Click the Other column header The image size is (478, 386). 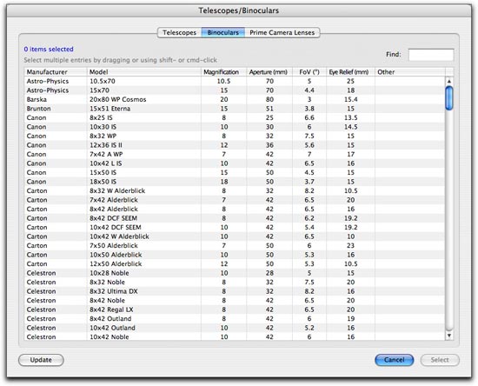coord(410,72)
